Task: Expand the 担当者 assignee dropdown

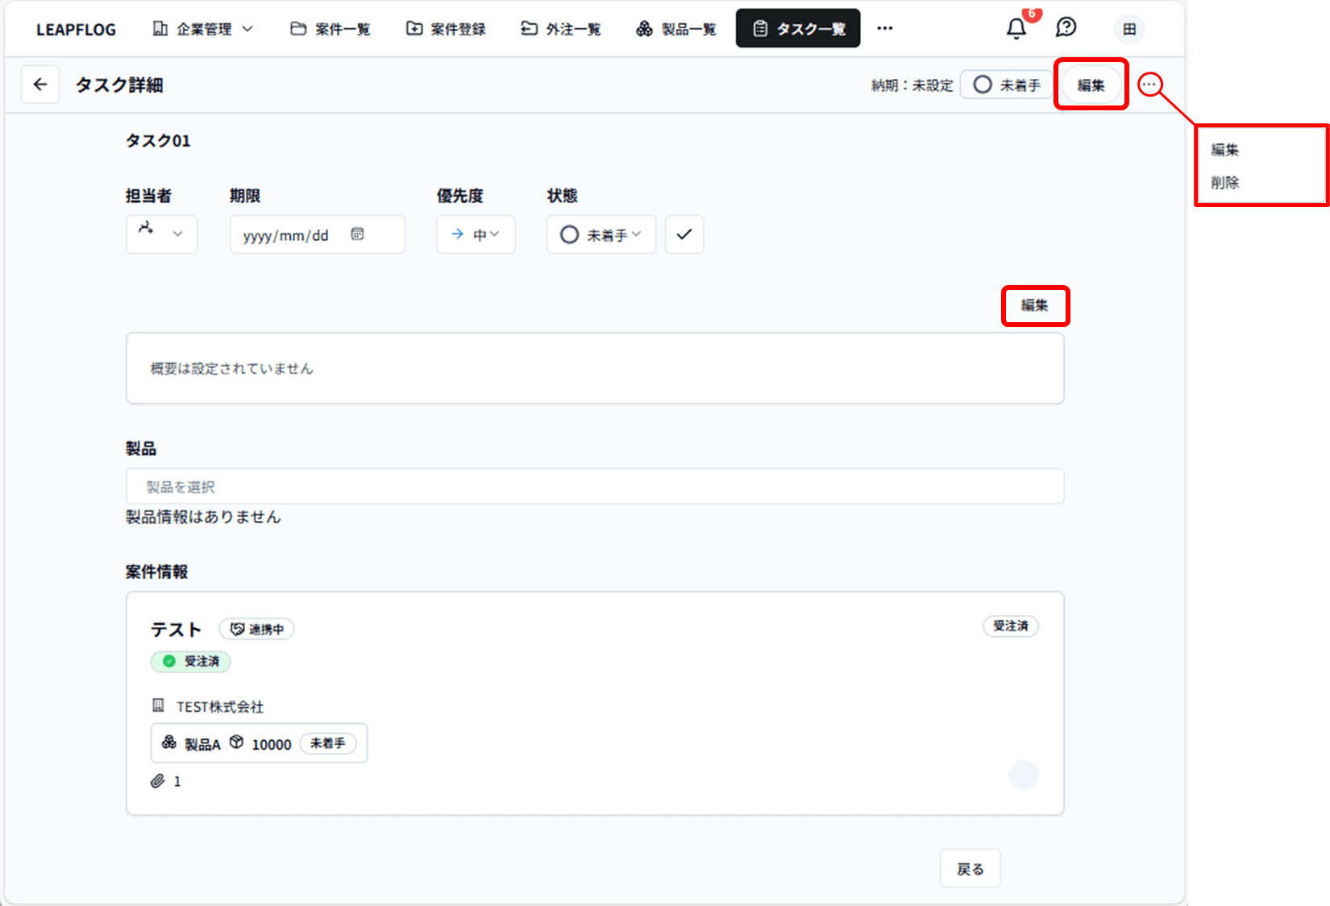Action: click(161, 234)
